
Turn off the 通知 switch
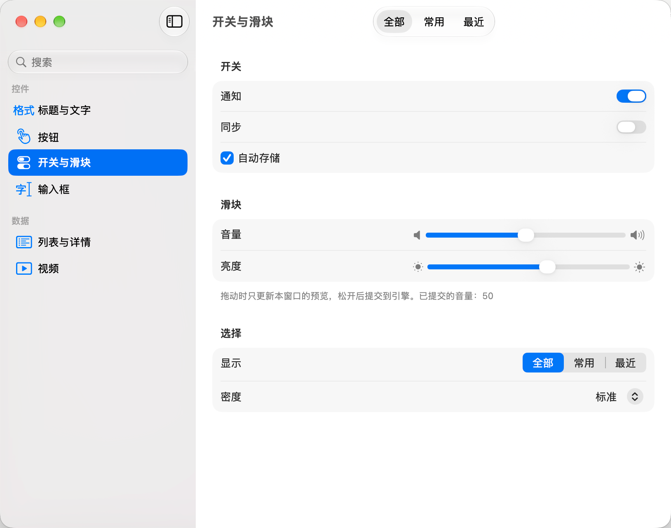(631, 96)
